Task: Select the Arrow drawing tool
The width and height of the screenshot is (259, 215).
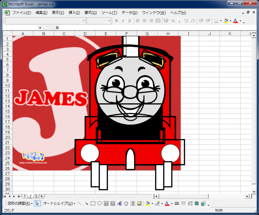Action: tap(86, 203)
